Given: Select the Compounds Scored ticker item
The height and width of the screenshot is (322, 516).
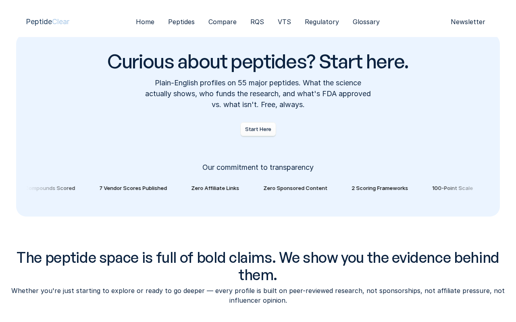Looking at the screenshot, I should tap(50, 188).
